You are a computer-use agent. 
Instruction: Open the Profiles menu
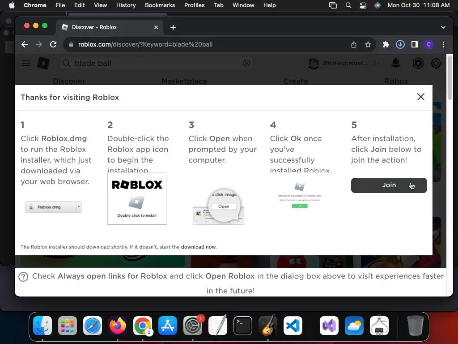click(x=194, y=5)
